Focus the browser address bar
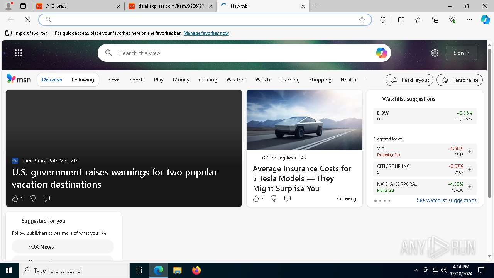494x278 pixels. coord(205,20)
